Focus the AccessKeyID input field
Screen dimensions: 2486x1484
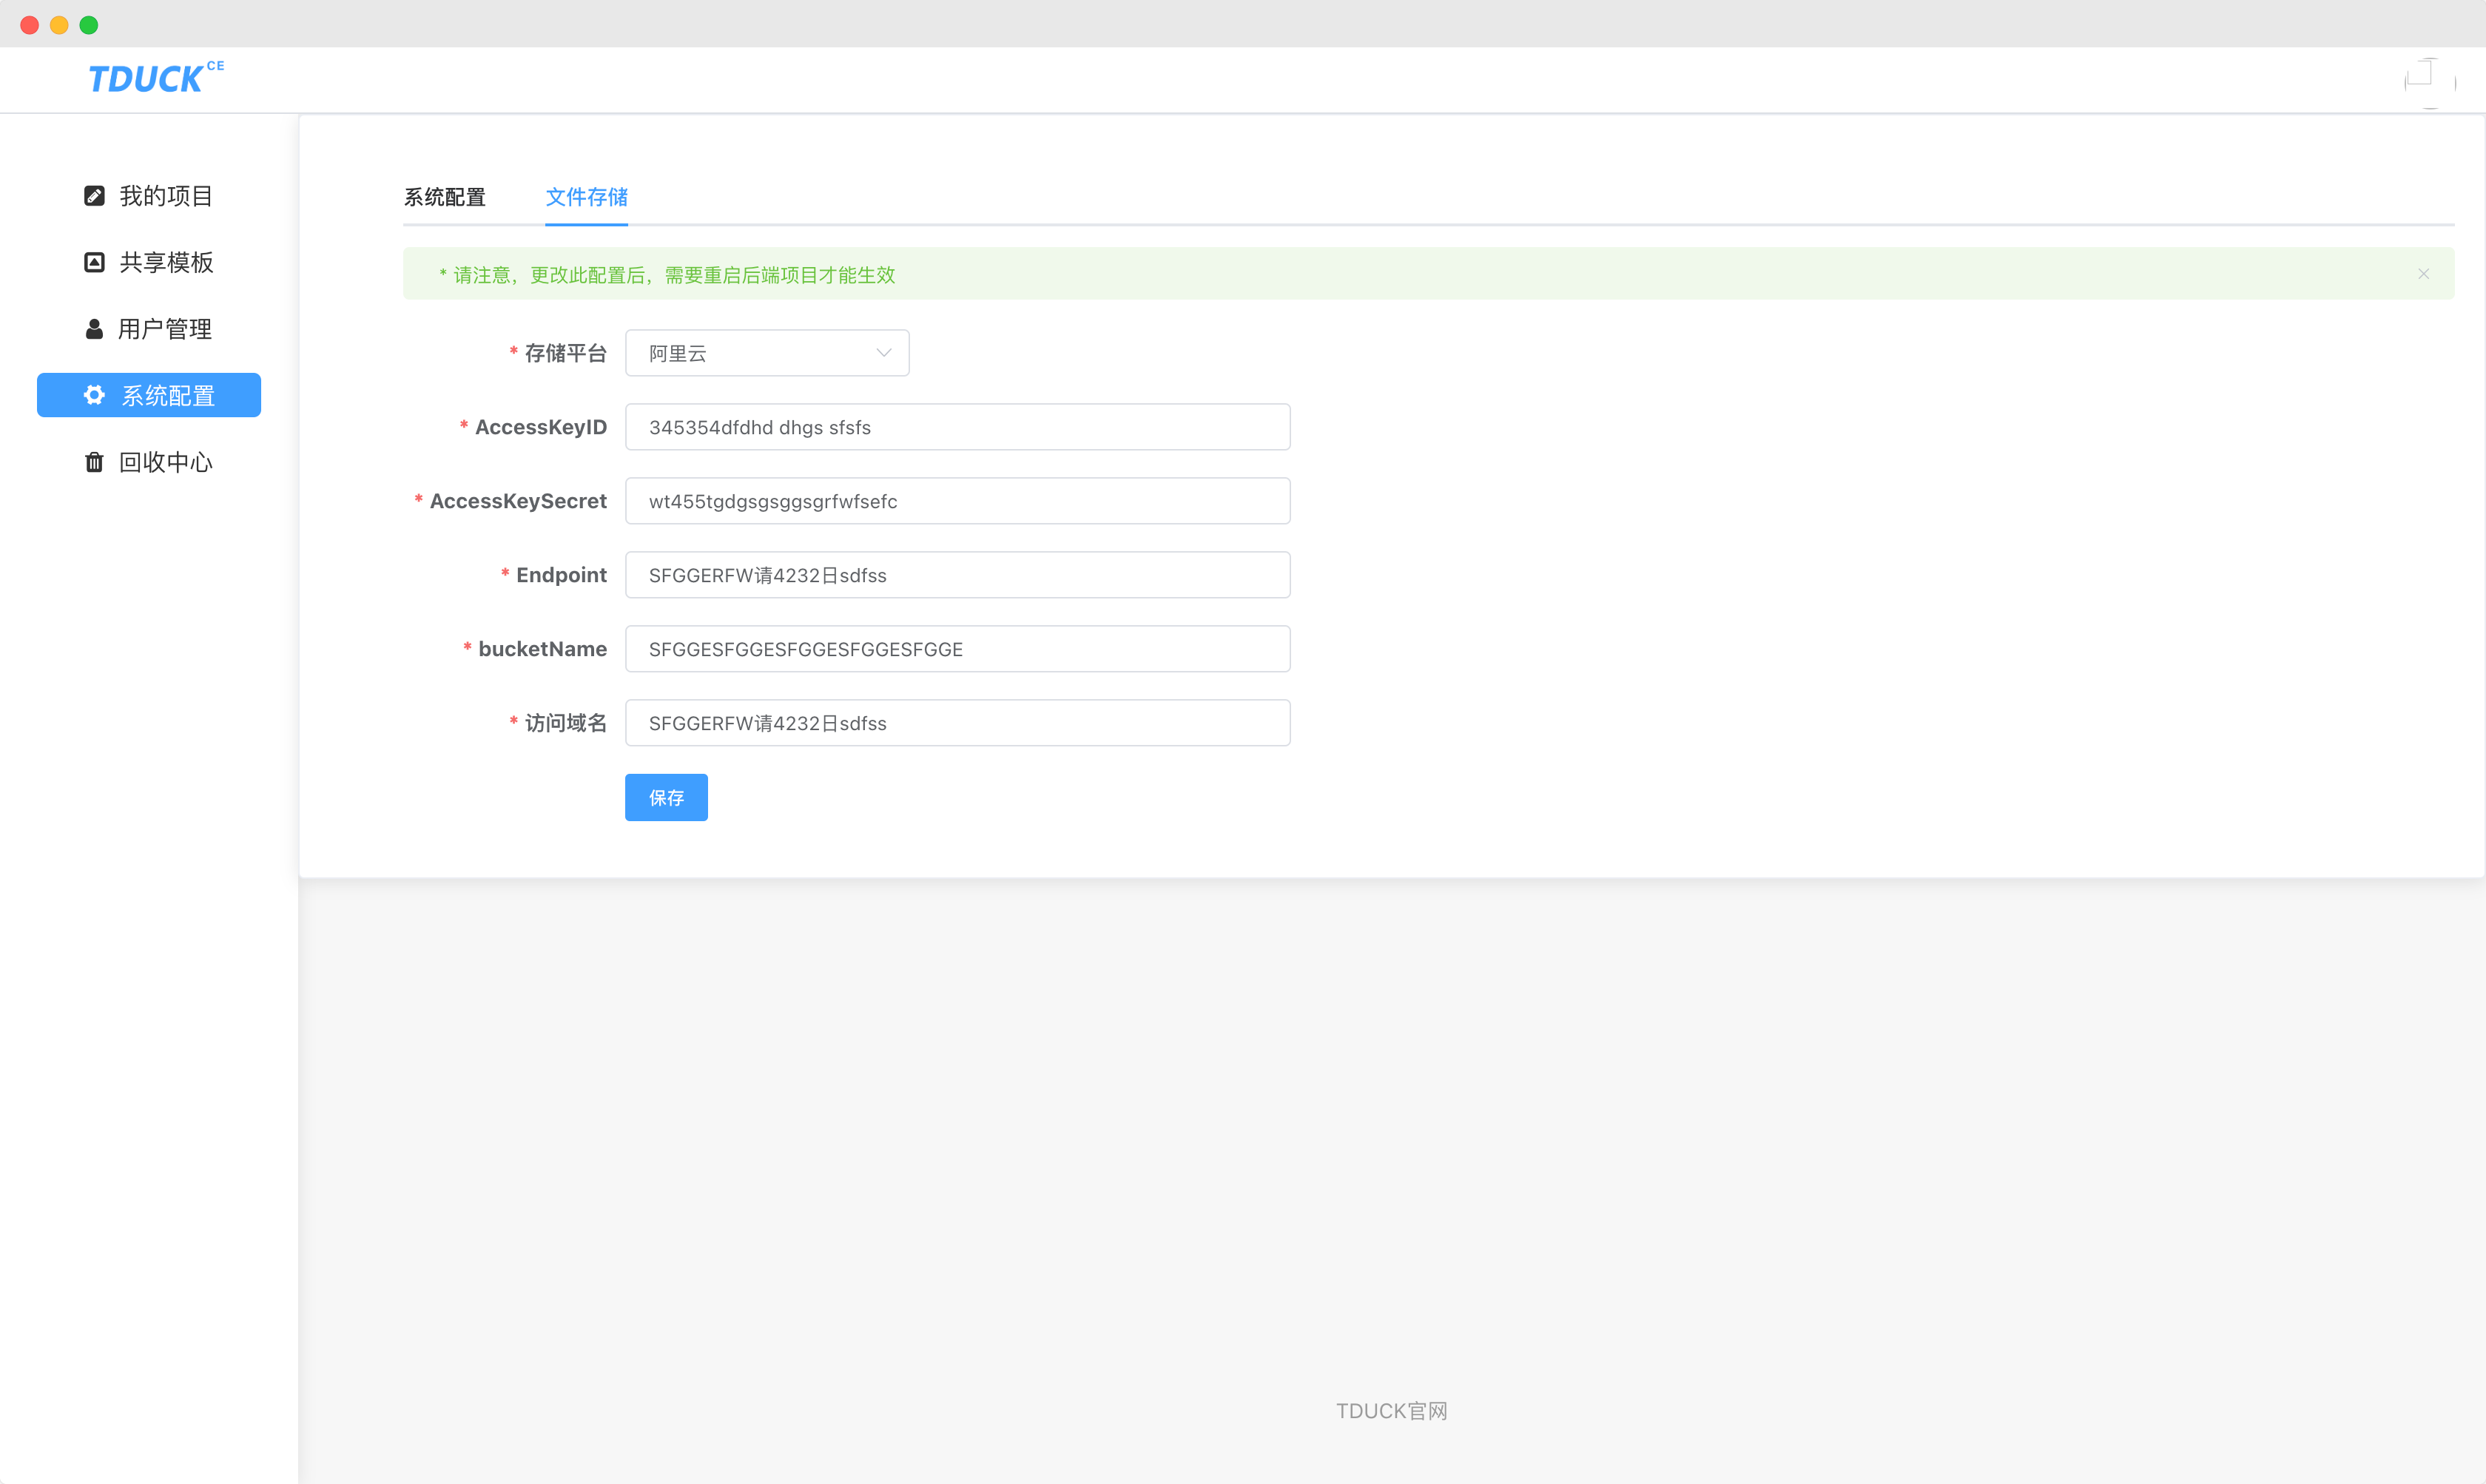tap(957, 427)
